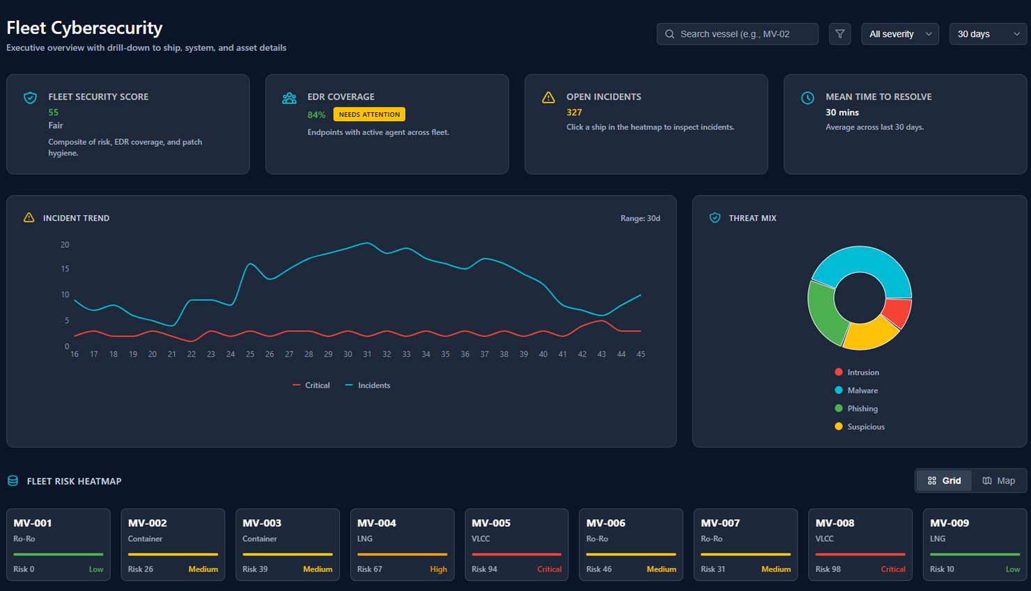Click the Open Incidents warning triangle icon
The width and height of the screenshot is (1031, 591).
(x=548, y=97)
